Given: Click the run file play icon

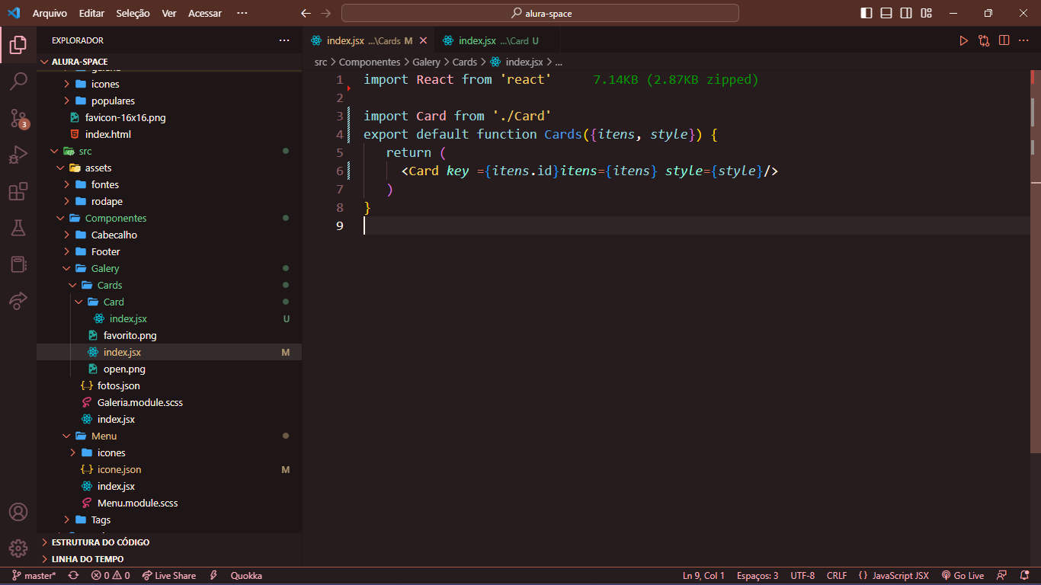Looking at the screenshot, I should coord(963,40).
